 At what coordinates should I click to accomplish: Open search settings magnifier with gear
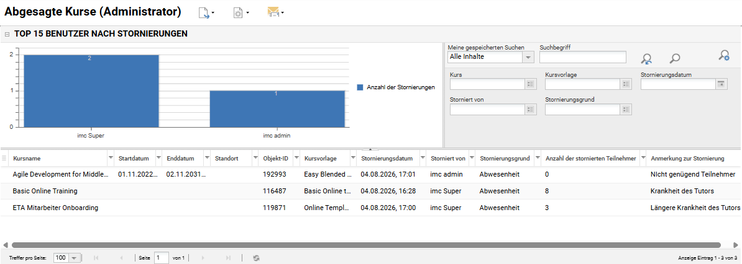pos(724,55)
